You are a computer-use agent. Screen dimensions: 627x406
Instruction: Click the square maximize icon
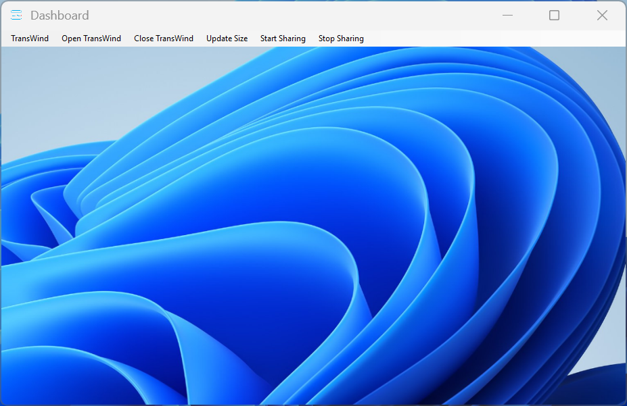pos(554,16)
